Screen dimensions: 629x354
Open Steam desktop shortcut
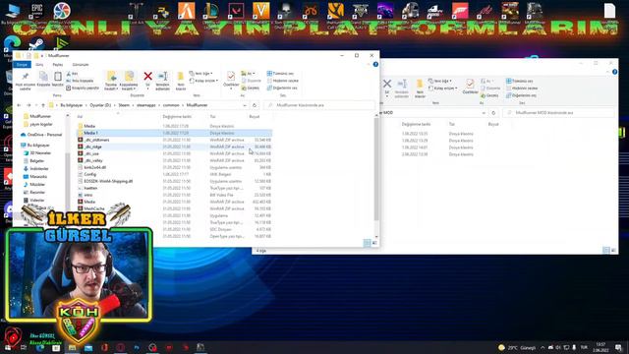coord(36,44)
